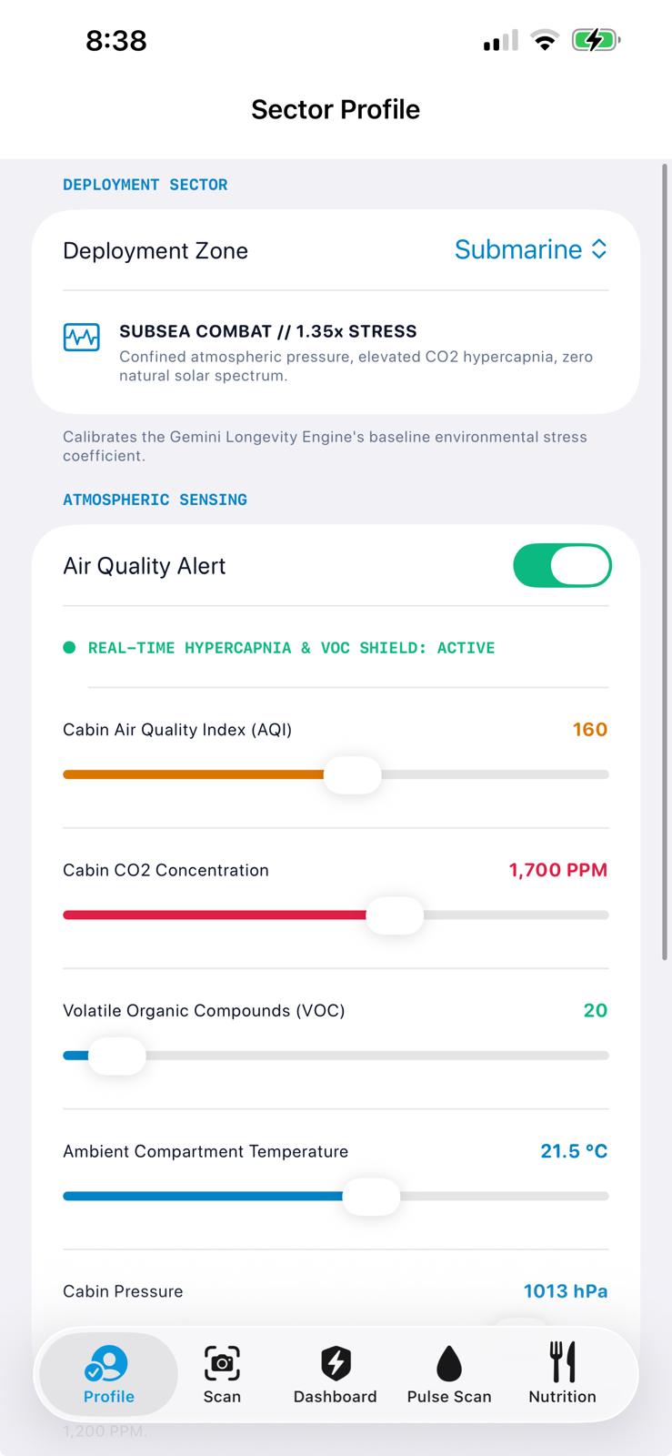Tap the Nutrition fork and knife icon

coord(563,1362)
